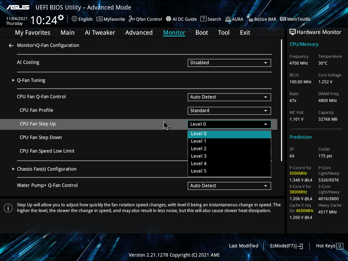Open My Favorites tab
Screen dimensions: 348x261
pos(33,33)
